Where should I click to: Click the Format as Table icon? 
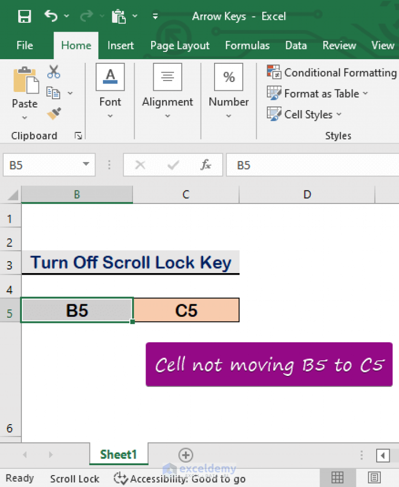274,93
